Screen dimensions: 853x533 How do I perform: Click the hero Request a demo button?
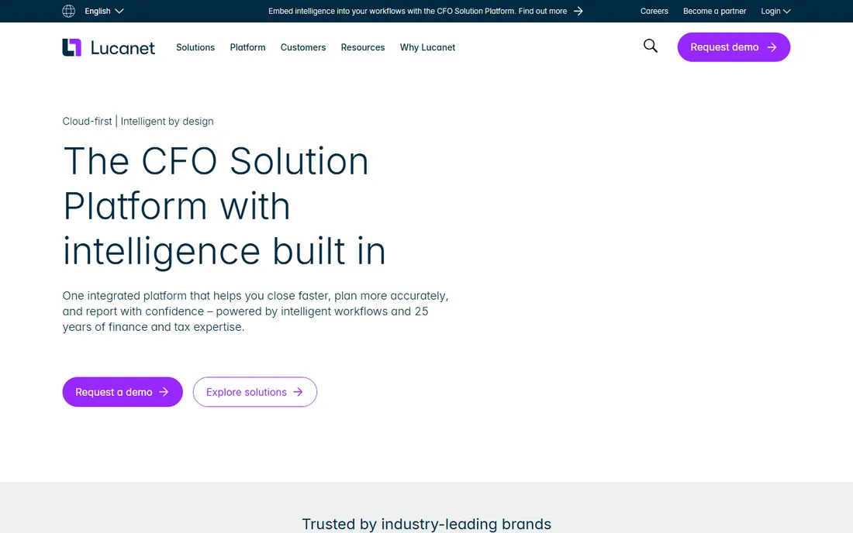coord(123,392)
